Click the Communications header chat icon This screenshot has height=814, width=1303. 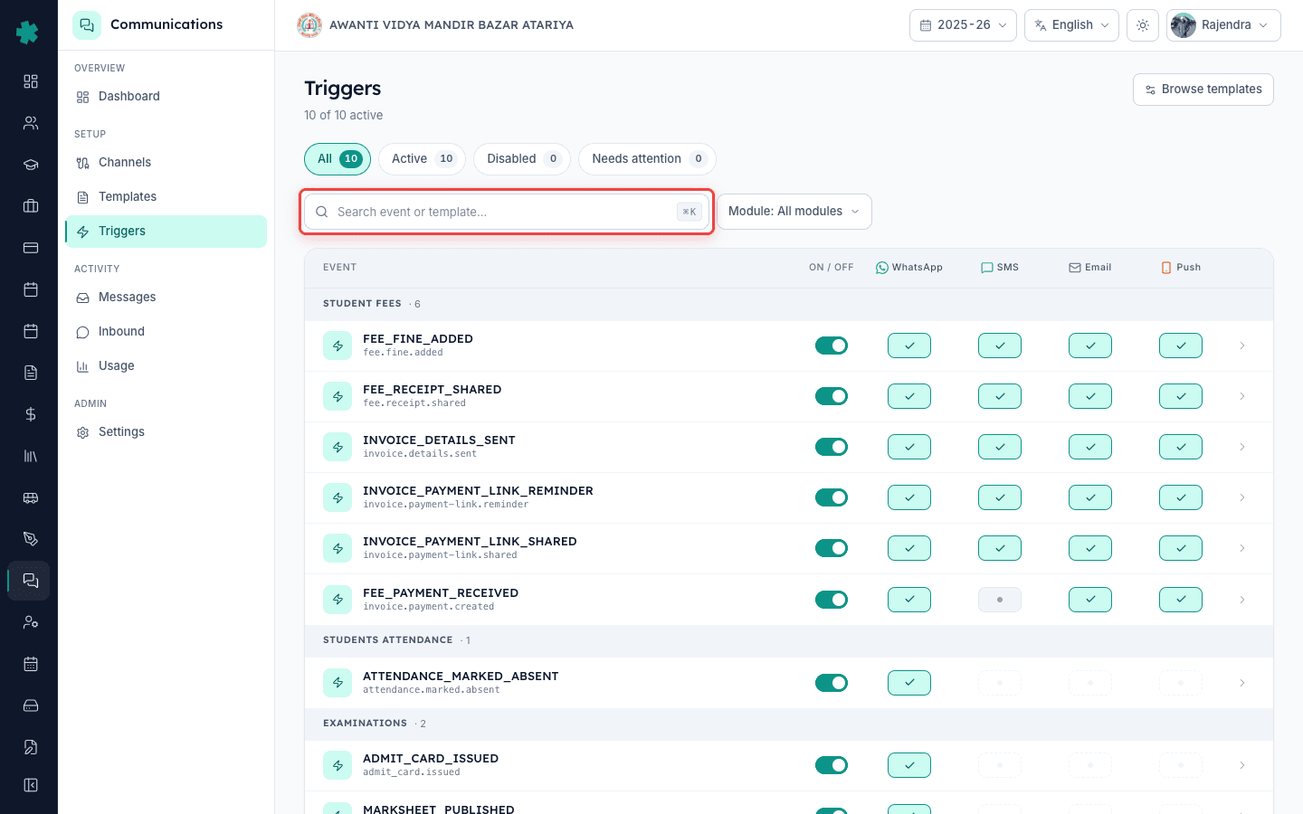[87, 25]
